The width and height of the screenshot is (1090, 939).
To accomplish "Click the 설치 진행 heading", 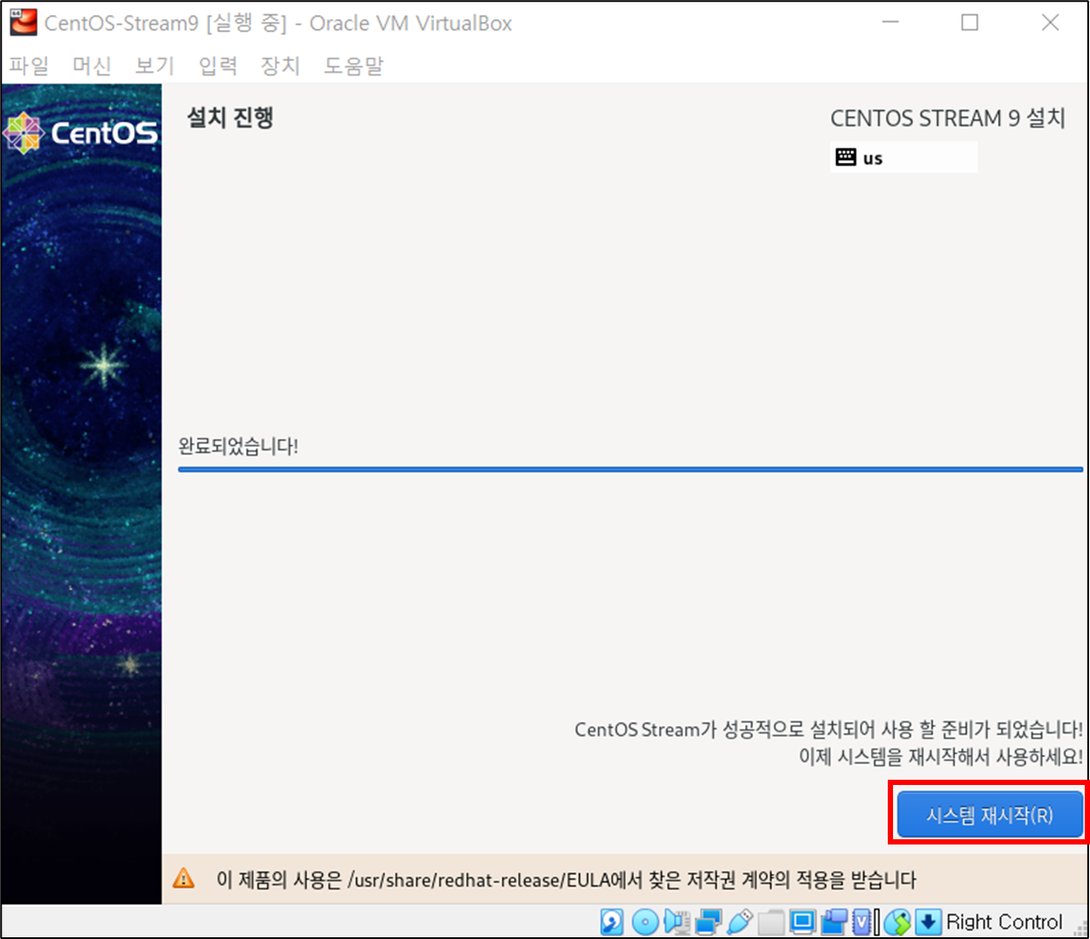I will coord(230,117).
